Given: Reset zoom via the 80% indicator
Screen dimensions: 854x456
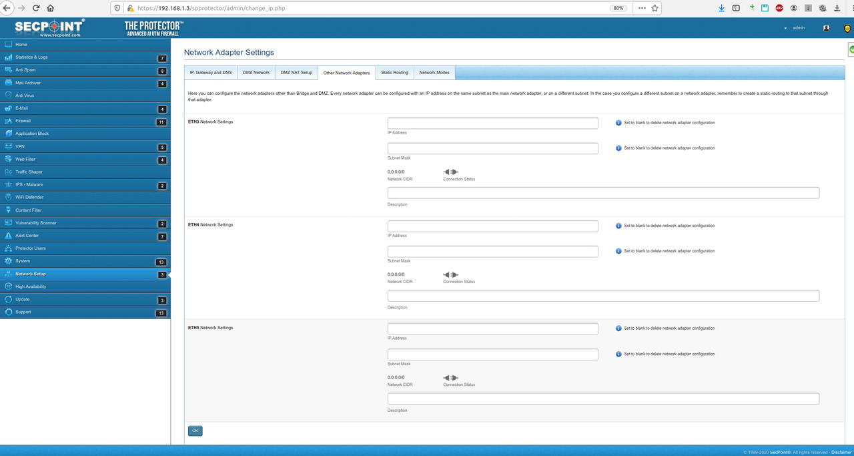Looking at the screenshot, I should click(x=618, y=8).
